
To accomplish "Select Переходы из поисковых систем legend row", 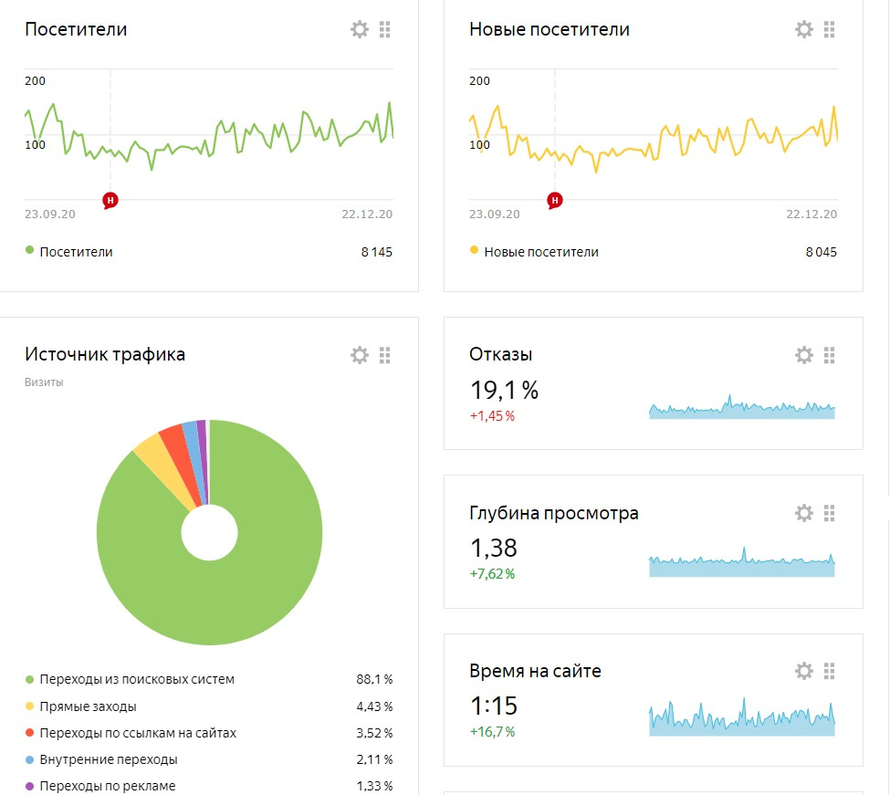I will click(x=209, y=679).
